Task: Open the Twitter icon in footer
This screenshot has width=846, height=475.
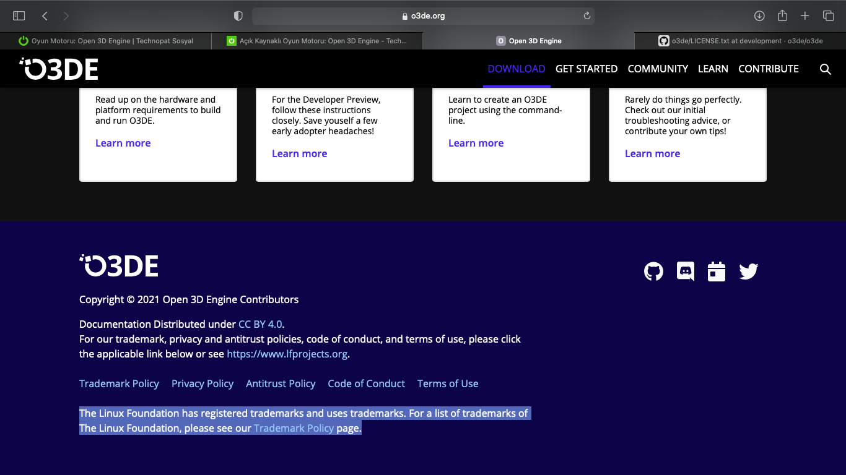Action: [749, 272]
